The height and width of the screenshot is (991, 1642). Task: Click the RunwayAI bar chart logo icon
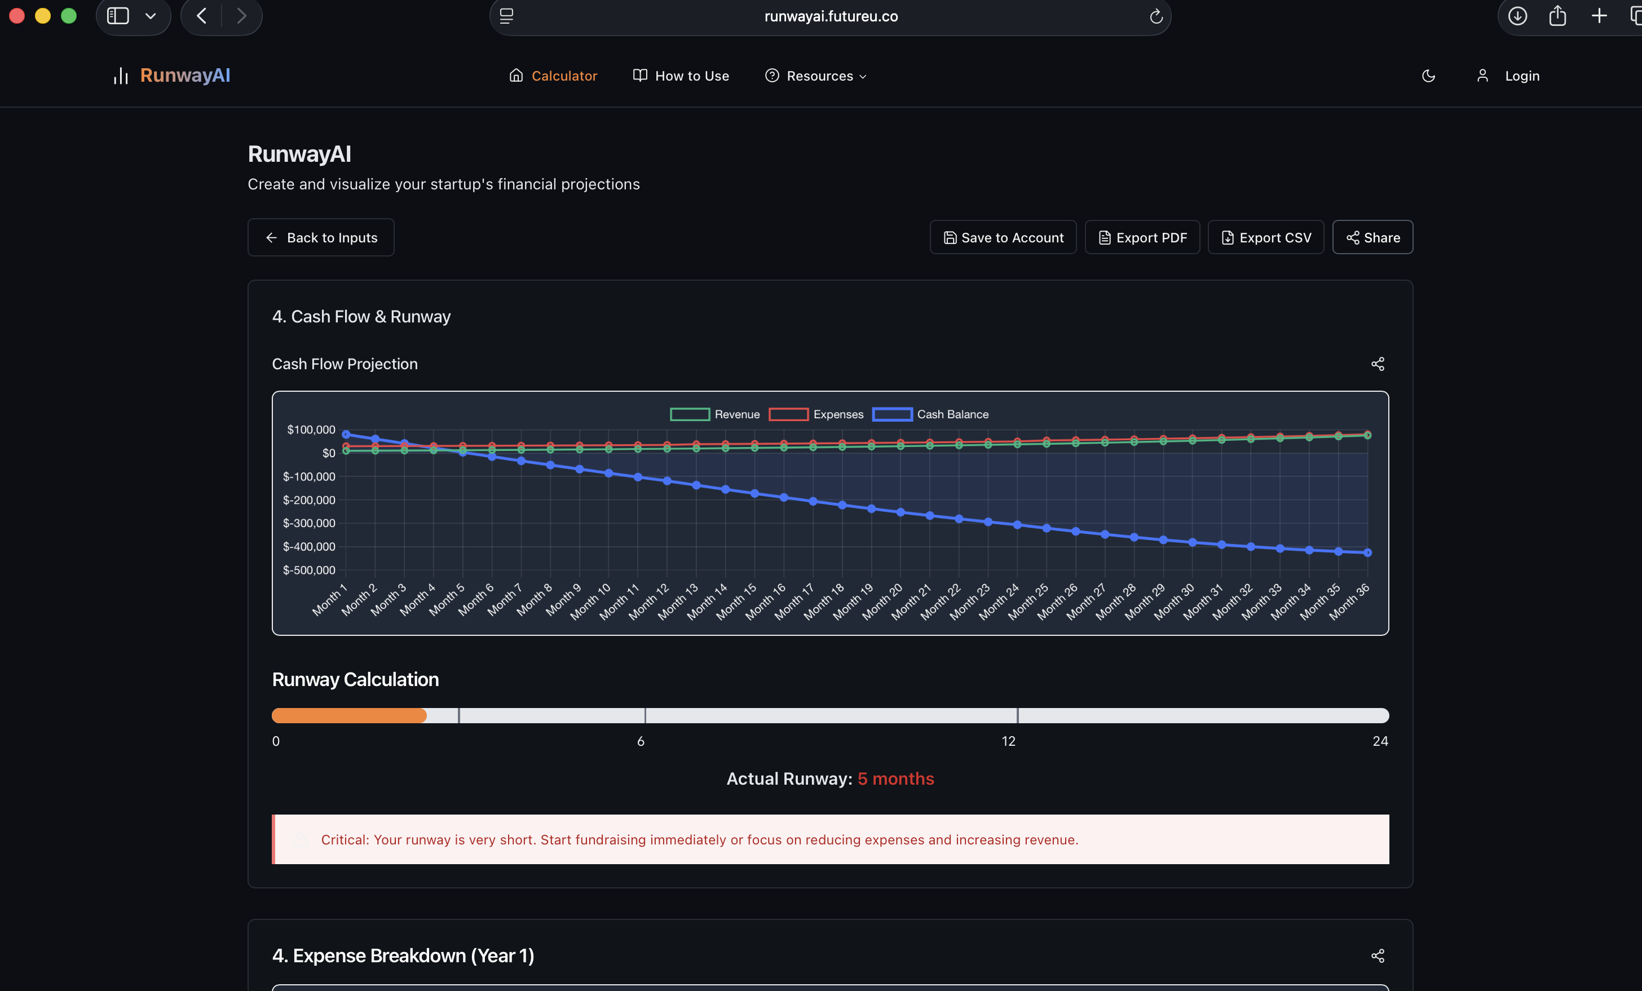tap(120, 76)
